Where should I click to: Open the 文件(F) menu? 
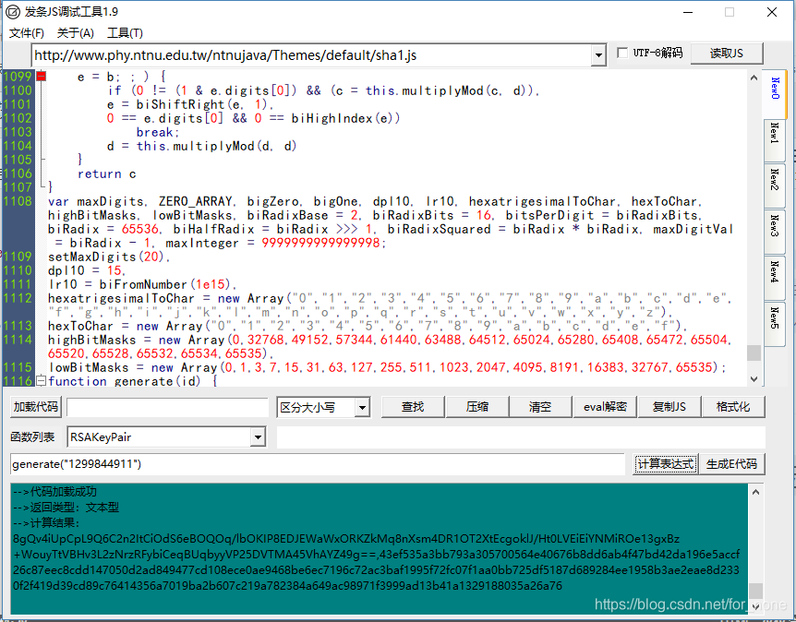27,33
